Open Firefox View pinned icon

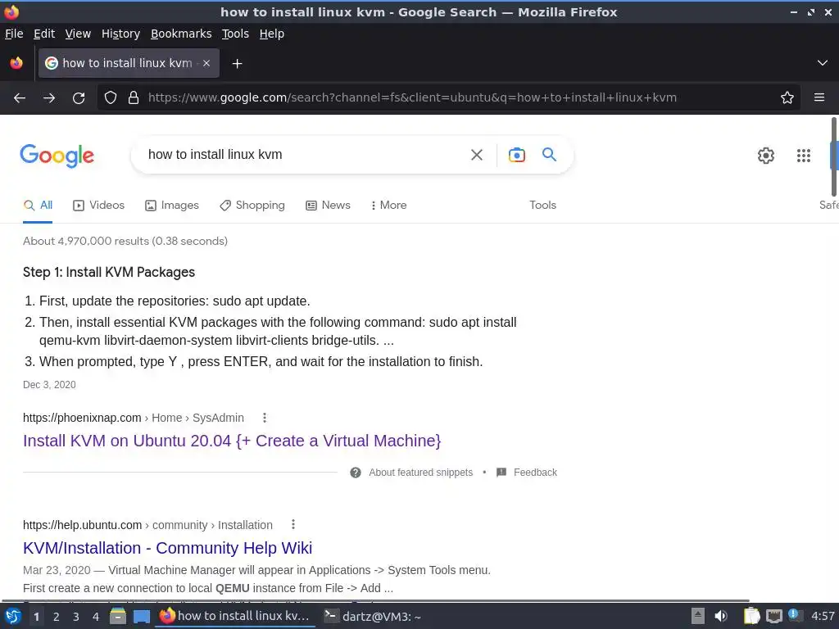click(x=16, y=63)
